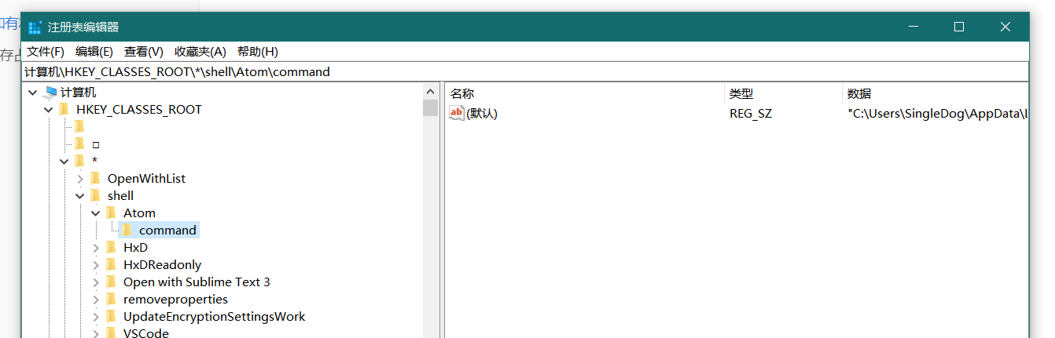Open the 收藏夹(A) menu
1055x338 pixels.
(x=200, y=52)
